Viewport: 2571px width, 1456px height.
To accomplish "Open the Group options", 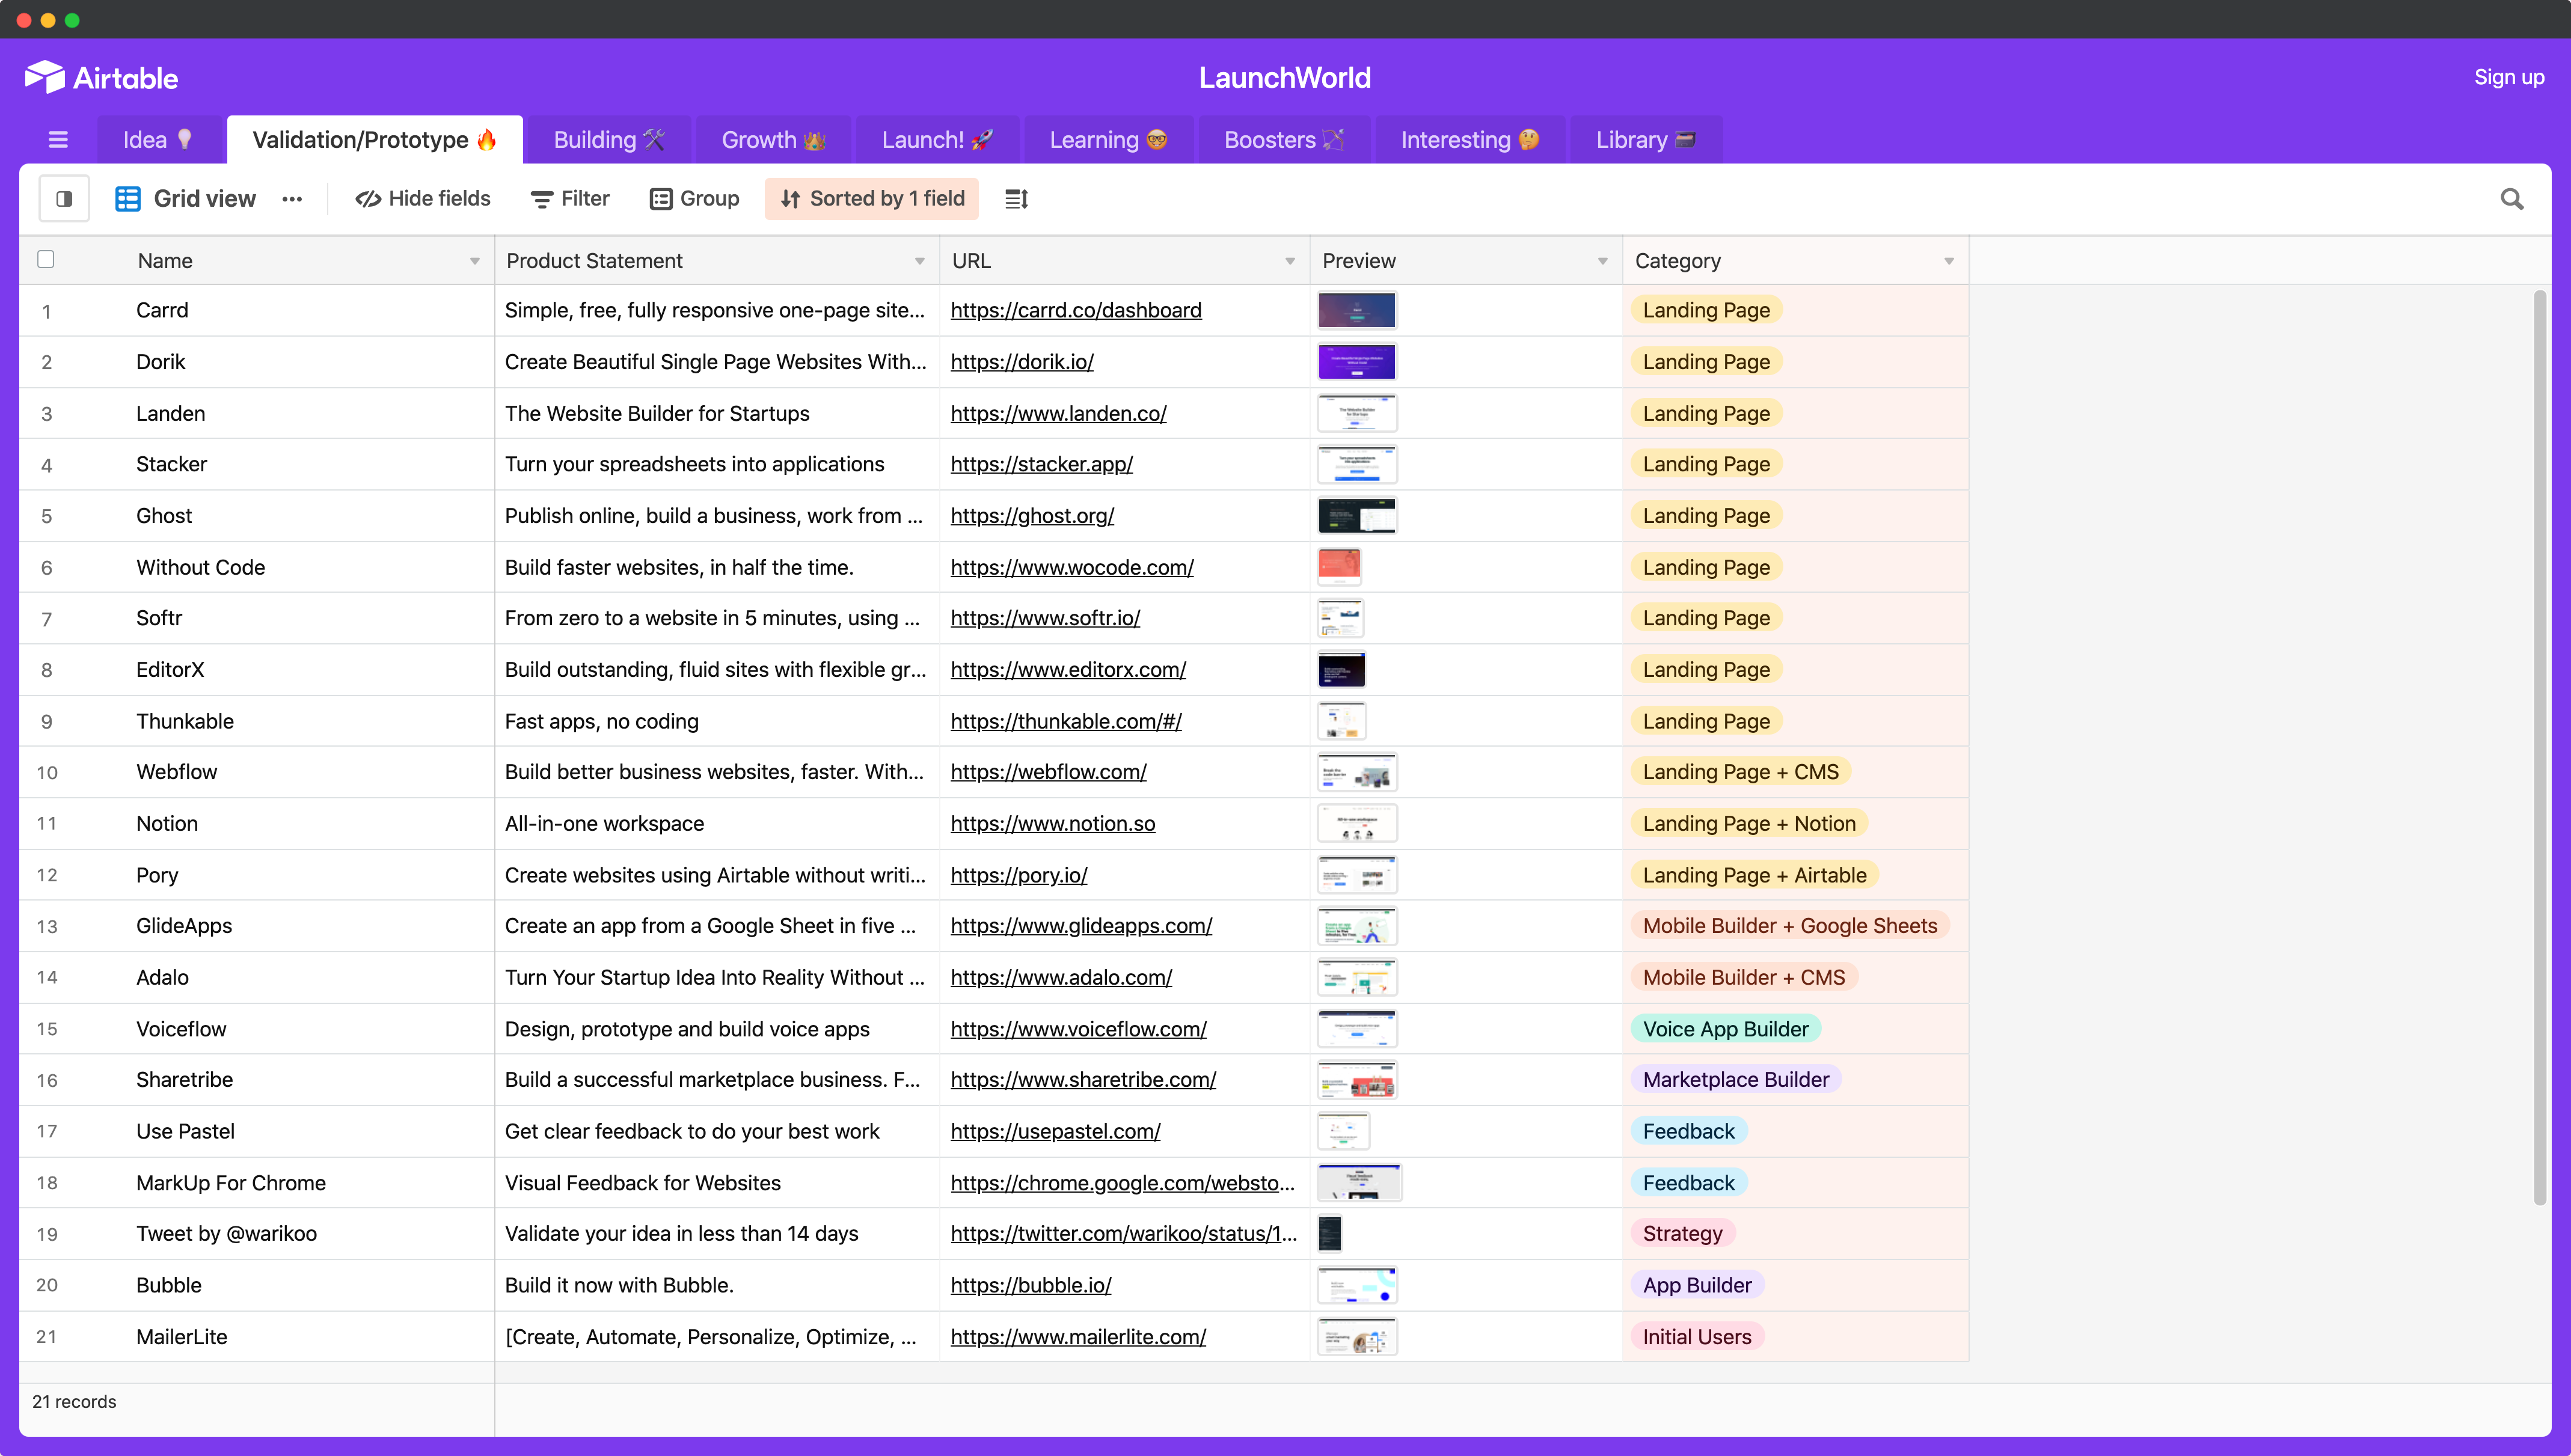I will coord(695,199).
